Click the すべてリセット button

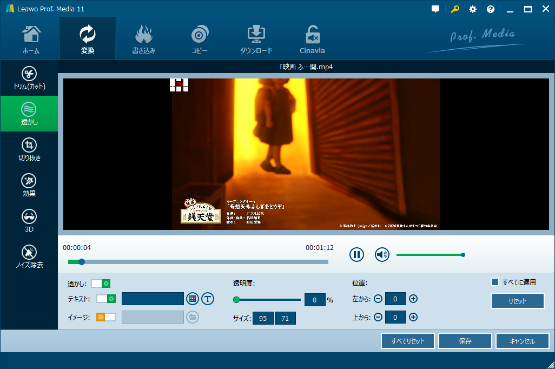tap(408, 341)
